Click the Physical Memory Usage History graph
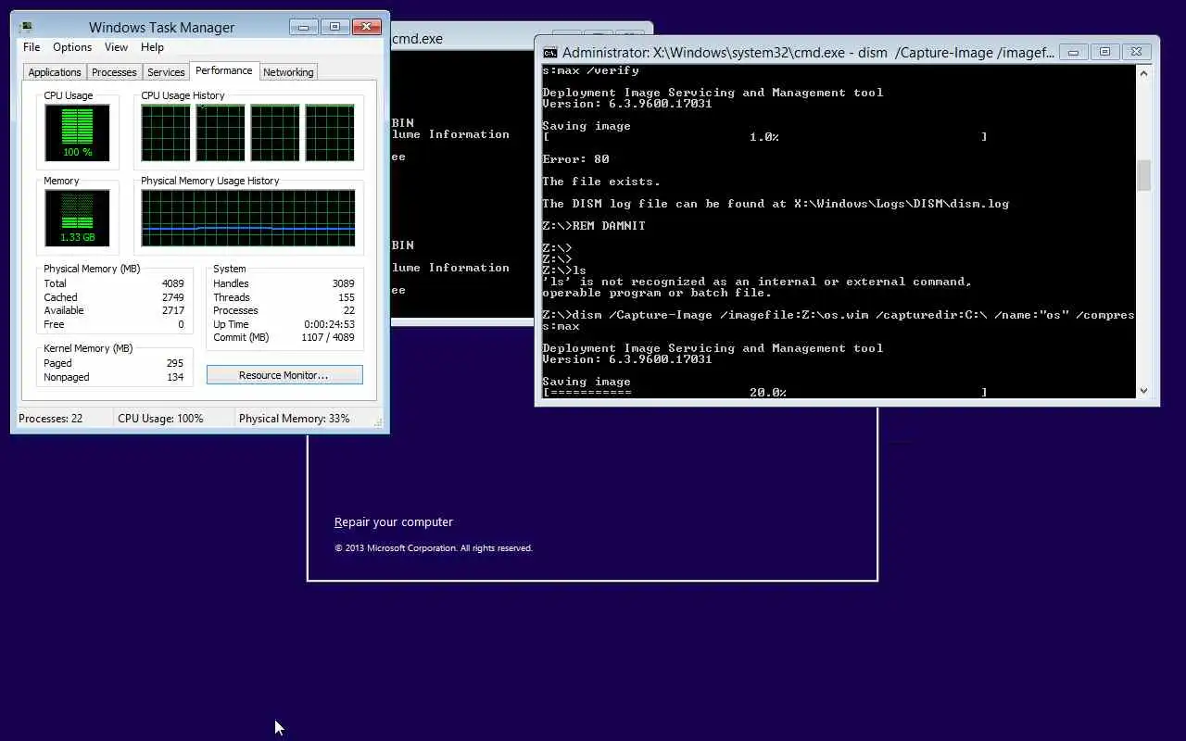The height and width of the screenshot is (741, 1186). [x=248, y=218]
